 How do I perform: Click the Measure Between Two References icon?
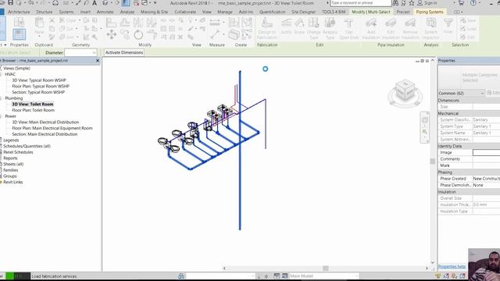click(x=215, y=23)
